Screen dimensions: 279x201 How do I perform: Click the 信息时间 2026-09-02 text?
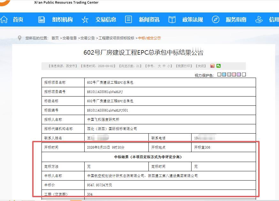pos(98,66)
